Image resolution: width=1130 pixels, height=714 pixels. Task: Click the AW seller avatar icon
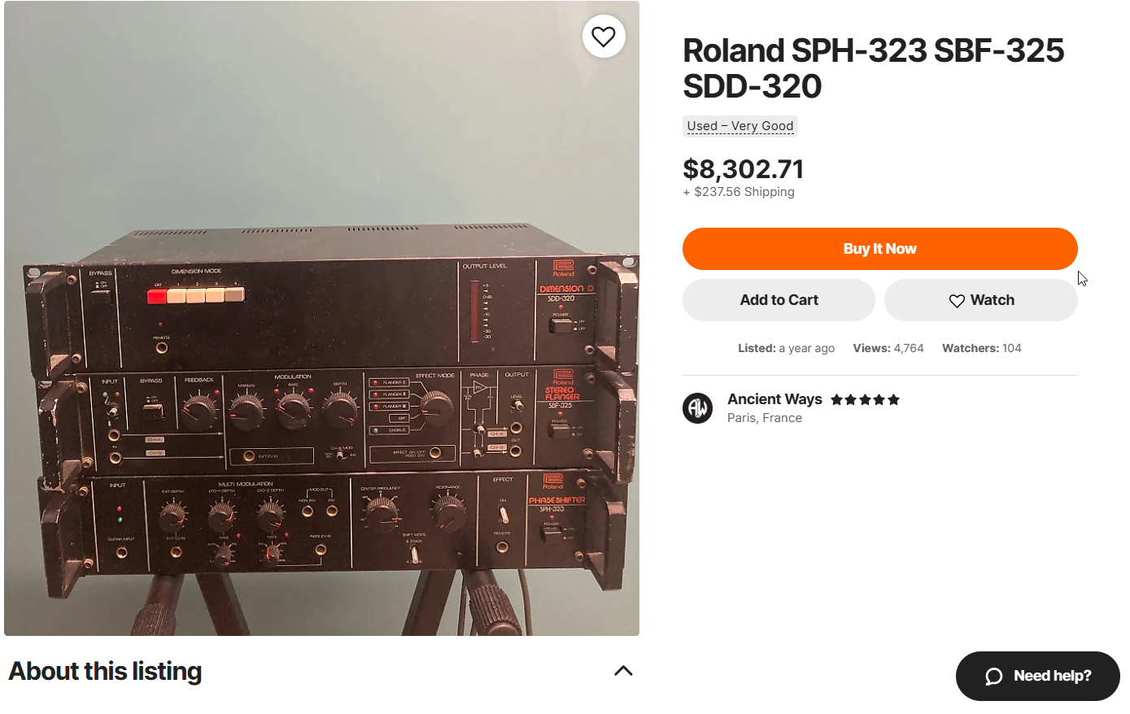[698, 408]
